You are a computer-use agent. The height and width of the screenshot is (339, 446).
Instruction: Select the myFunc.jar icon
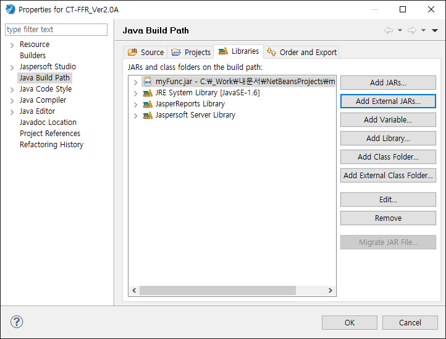click(148, 82)
